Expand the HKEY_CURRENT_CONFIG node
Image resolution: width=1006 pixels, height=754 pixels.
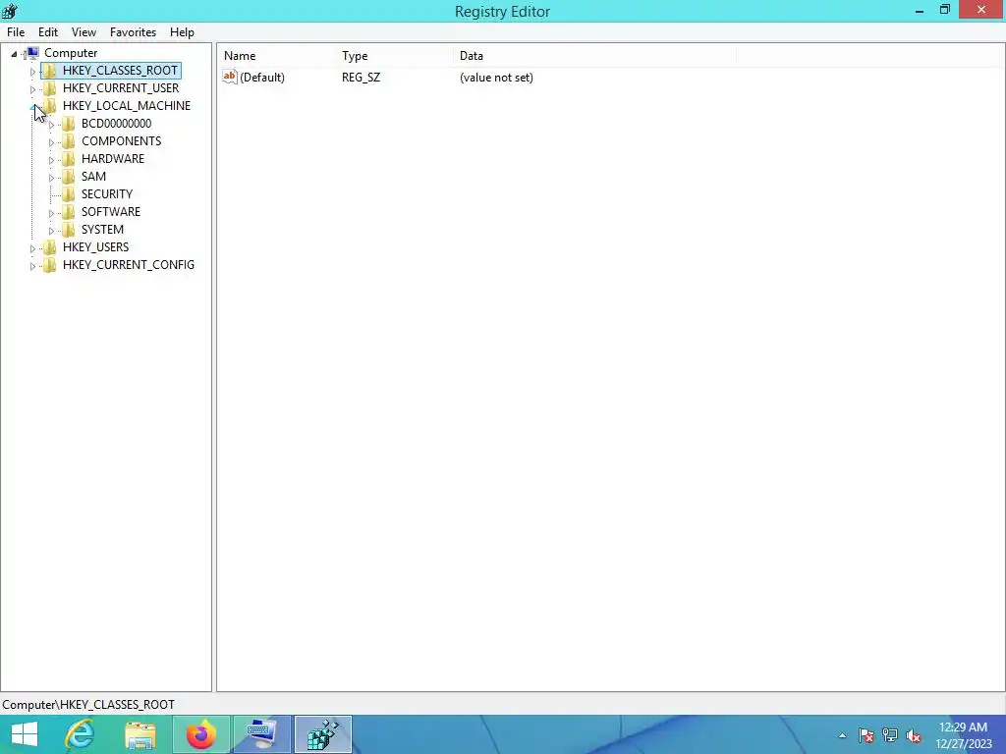coord(32,265)
